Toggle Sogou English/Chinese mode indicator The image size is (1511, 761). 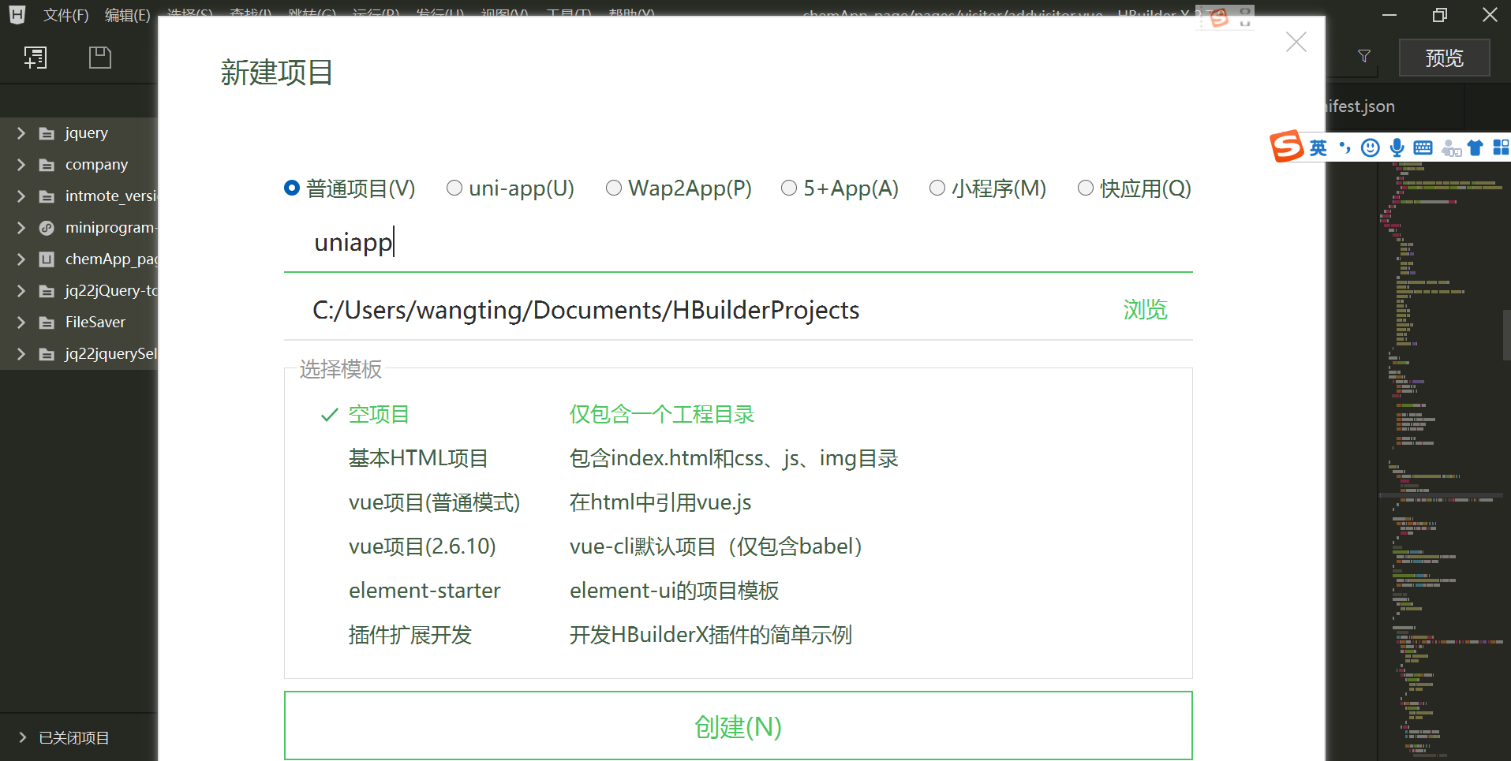click(1318, 147)
